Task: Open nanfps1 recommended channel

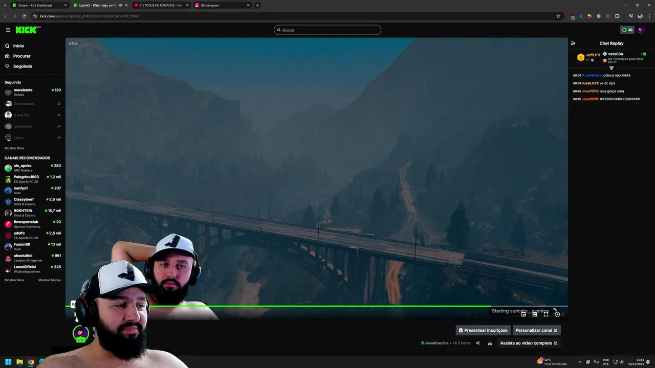Action: (32, 190)
